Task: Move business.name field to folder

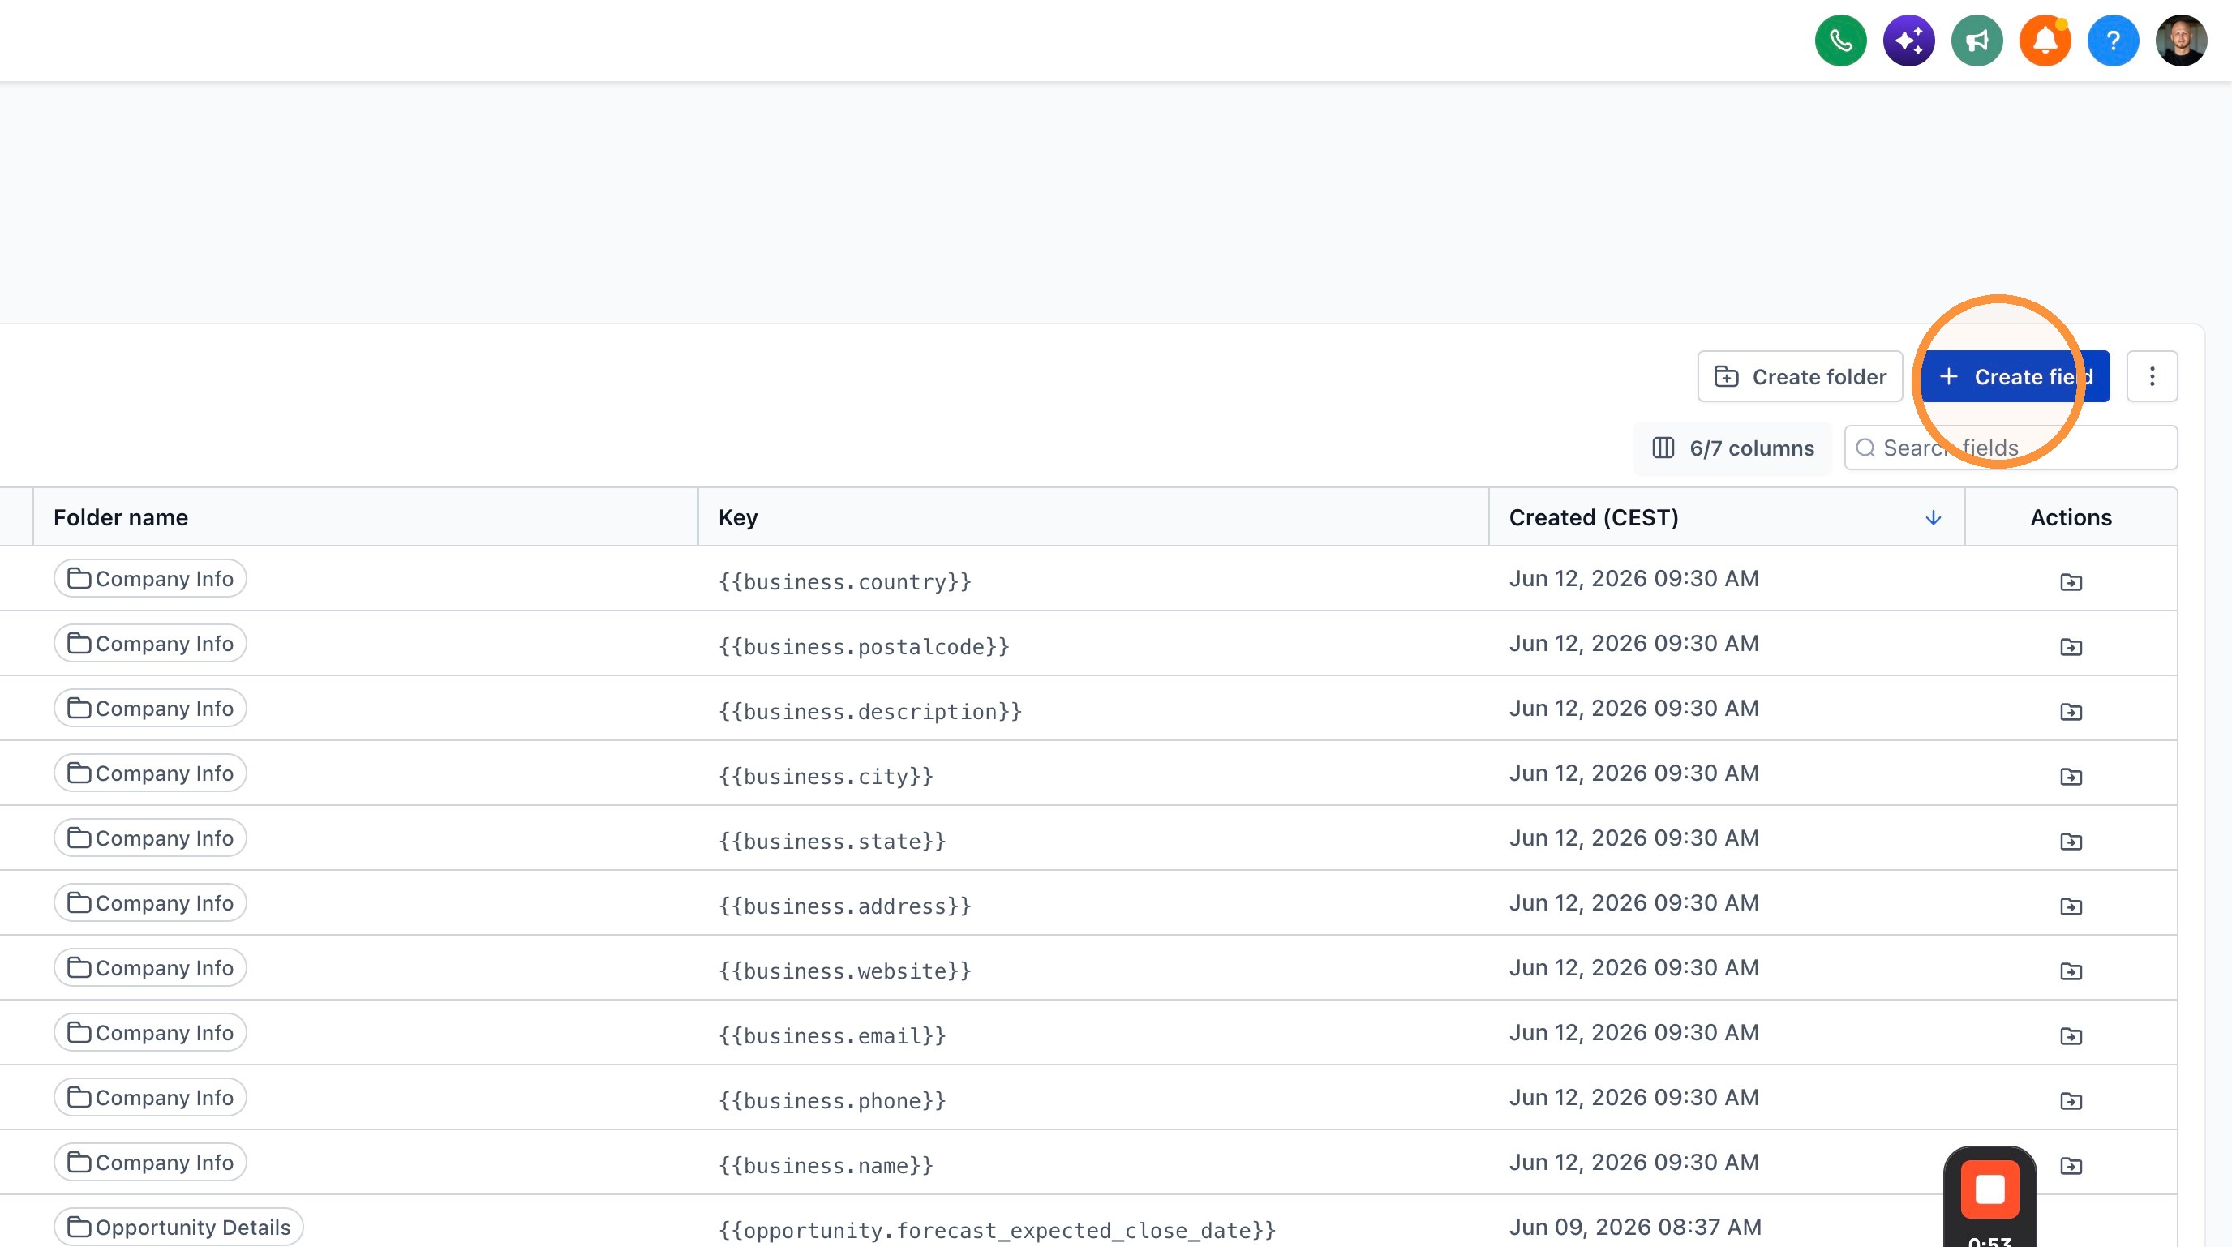Action: coord(2071,1167)
